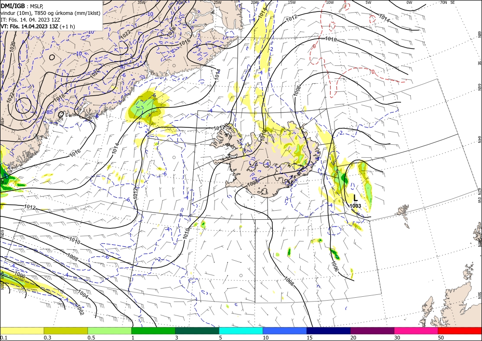Click the '10W' longitude label
482x341 pixels.
[330, 2]
